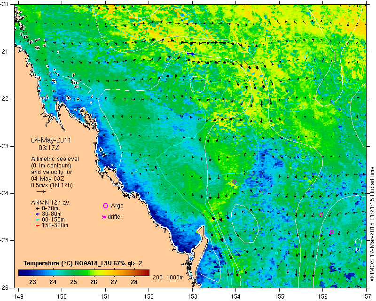376x301 pixels.
Task: Click the latitude axis label '-20'
Action: pyautogui.click(x=5, y=4)
